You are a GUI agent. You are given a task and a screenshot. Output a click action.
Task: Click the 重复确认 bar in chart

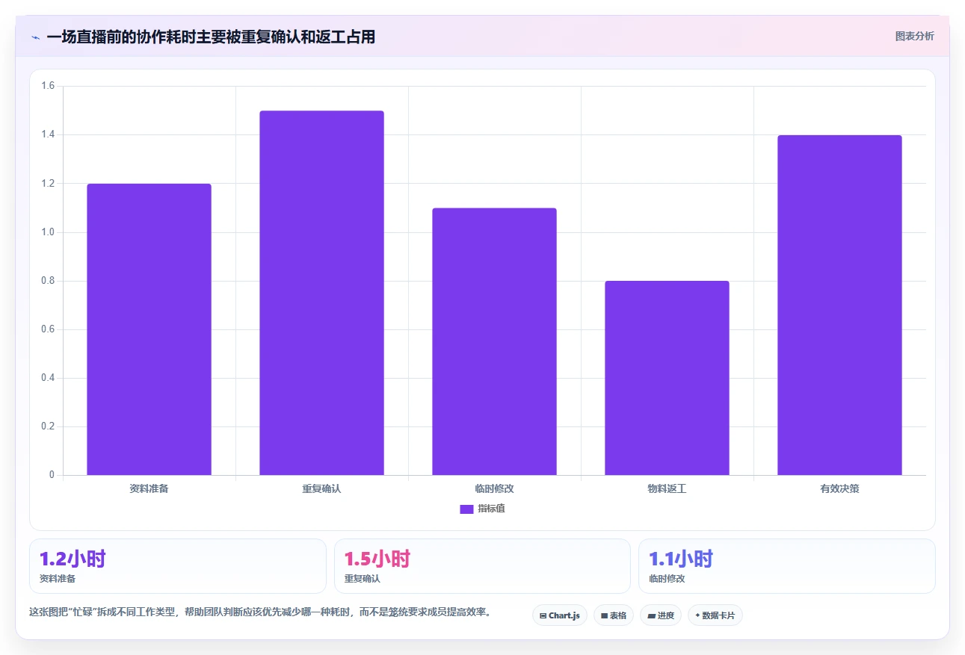321,293
